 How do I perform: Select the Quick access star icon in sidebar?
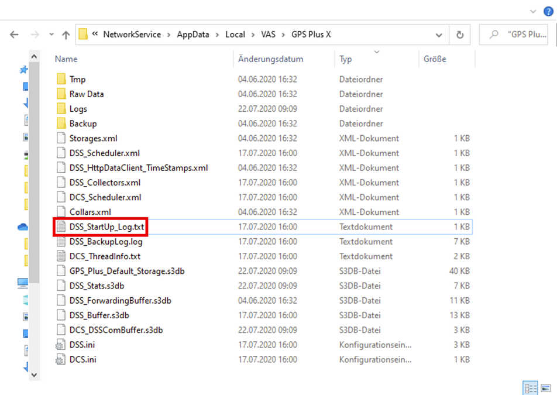coord(24,70)
